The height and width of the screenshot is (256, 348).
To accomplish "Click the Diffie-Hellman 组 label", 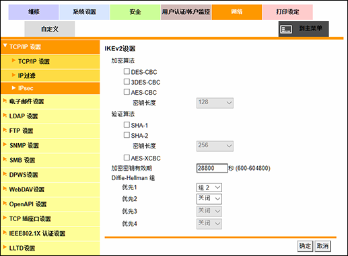I will coord(133,178).
